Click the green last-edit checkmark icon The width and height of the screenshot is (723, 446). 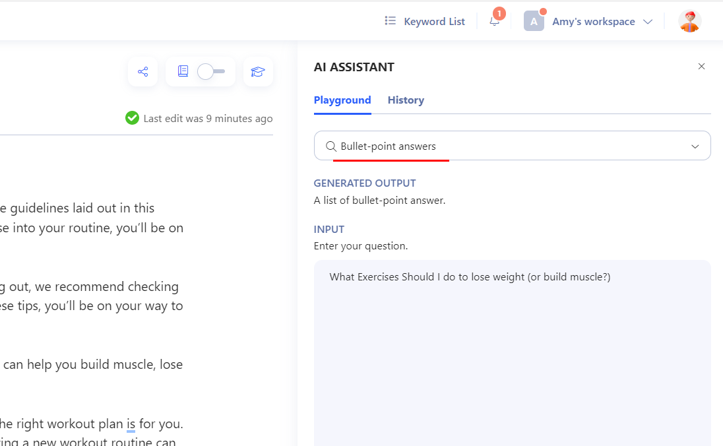pos(132,118)
